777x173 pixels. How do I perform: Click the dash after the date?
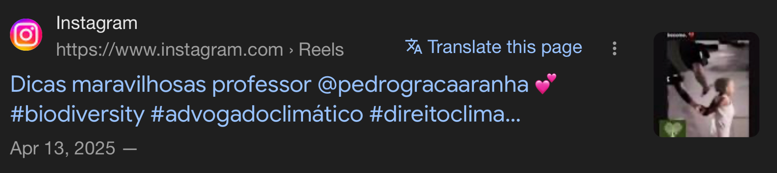[x=130, y=149]
